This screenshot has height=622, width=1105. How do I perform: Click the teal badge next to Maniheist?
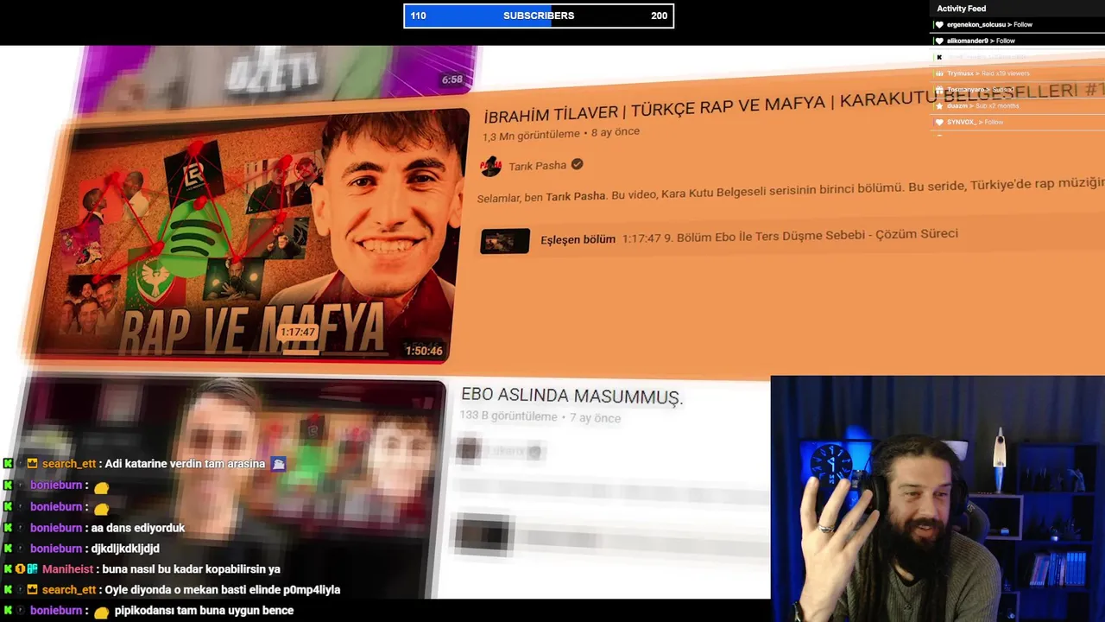pyautogui.click(x=32, y=569)
